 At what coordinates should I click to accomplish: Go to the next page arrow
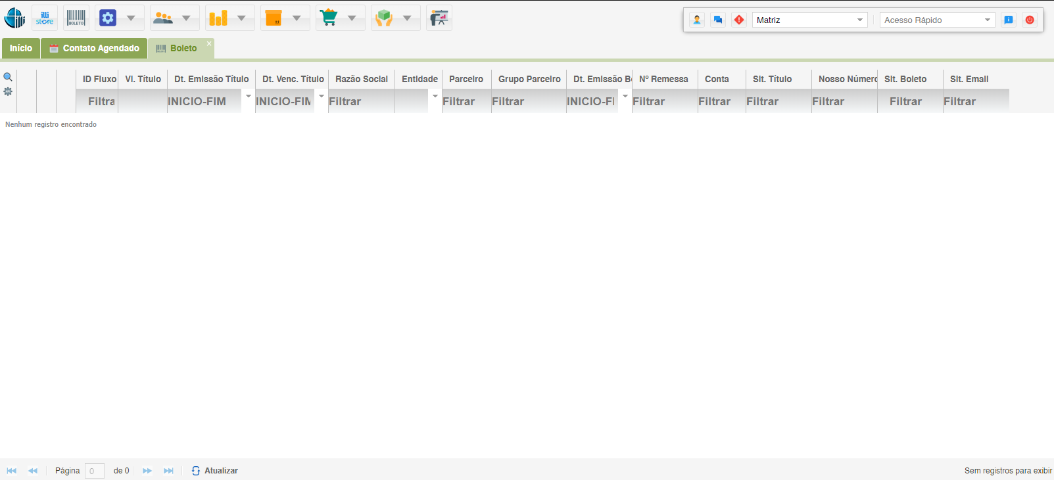pyautogui.click(x=147, y=471)
